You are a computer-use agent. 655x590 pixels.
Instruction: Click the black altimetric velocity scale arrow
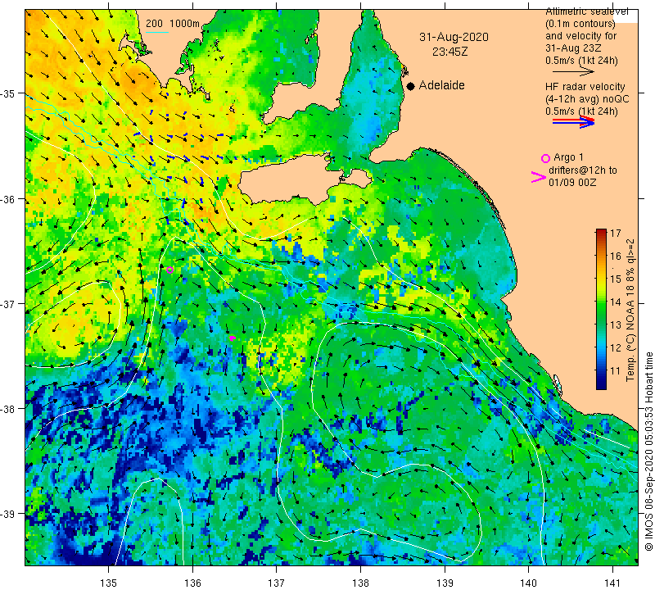[573, 72]
